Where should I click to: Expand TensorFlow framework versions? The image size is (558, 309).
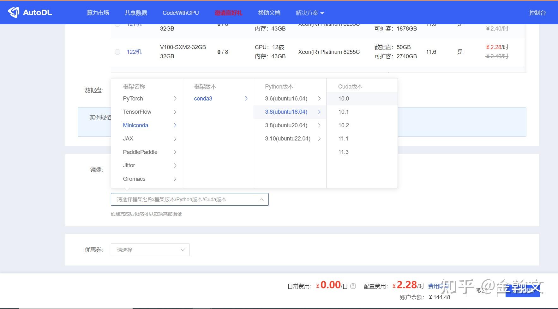coord(137,112)
